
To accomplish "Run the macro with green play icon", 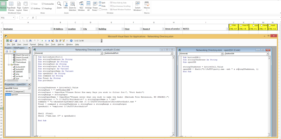I will (42, 40).
